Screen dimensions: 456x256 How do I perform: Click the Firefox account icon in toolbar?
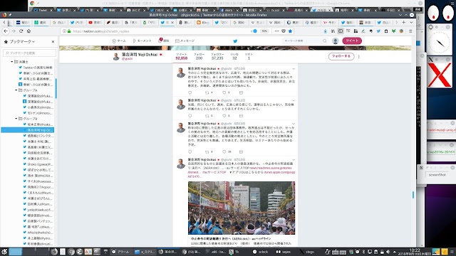pyautogui.click(x=401, y=31)
